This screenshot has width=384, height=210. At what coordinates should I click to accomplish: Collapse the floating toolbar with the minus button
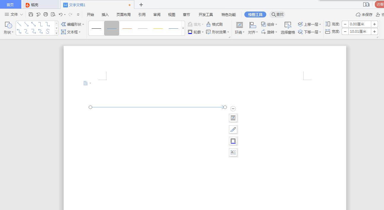tap(233, 108)
